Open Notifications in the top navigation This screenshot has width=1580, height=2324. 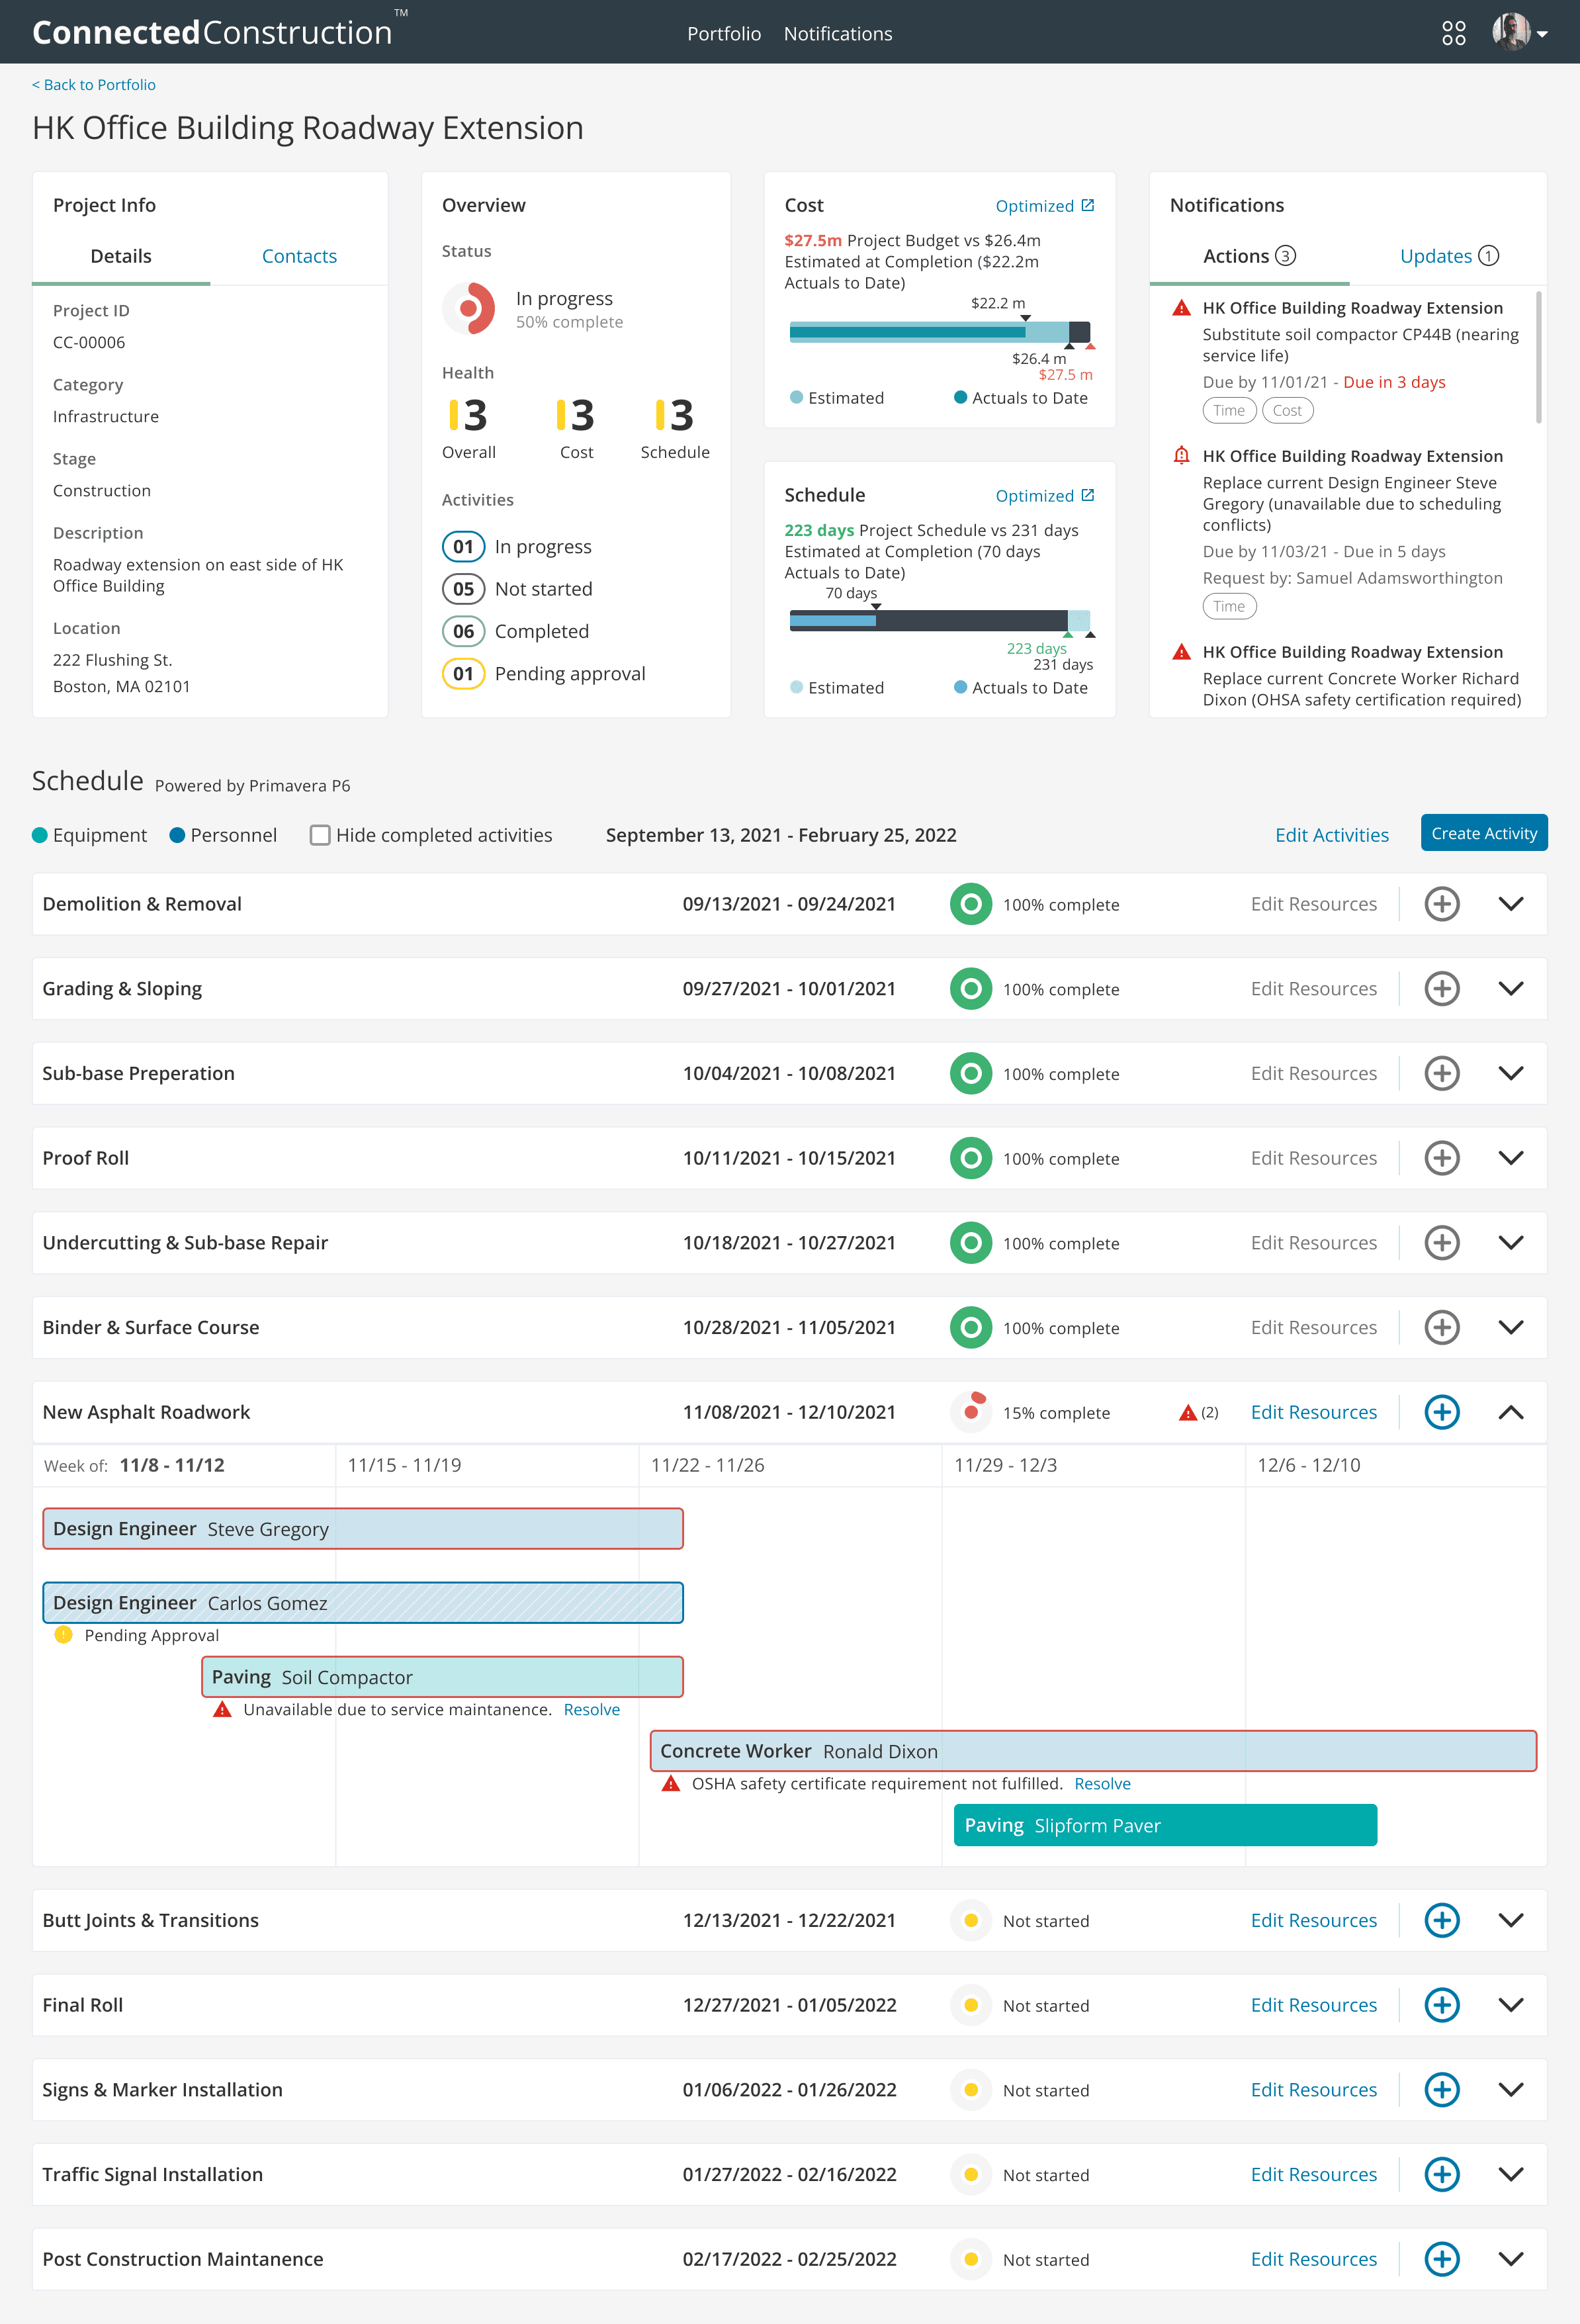(x=838, y=34)
